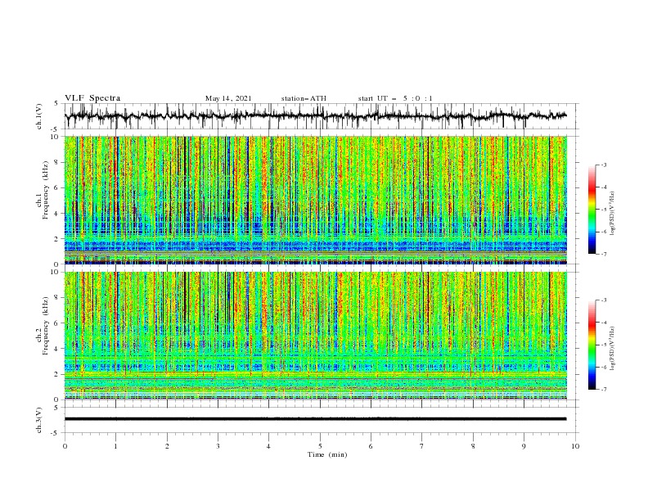
Task: Select the "start UT = 5:0:1" text
Action: (395, 98)
